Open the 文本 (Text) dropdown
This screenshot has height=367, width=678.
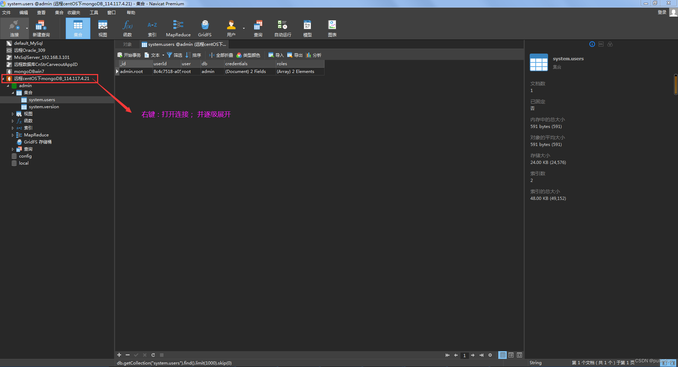coord(154,55)
